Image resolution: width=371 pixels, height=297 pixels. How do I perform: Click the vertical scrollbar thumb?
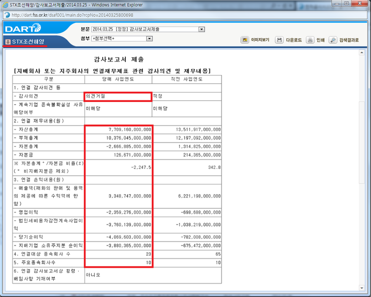361,142
